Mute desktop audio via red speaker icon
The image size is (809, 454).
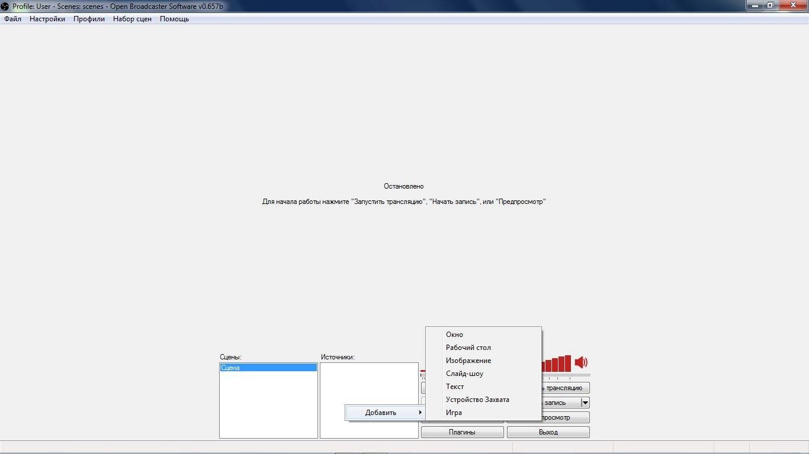pyautogui.click(x=581, y=362)
